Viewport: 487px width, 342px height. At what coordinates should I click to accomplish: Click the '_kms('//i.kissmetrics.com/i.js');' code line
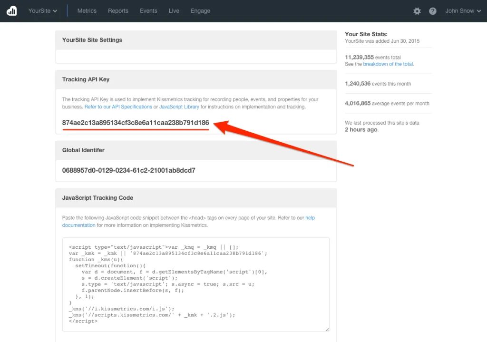point(121,309)
